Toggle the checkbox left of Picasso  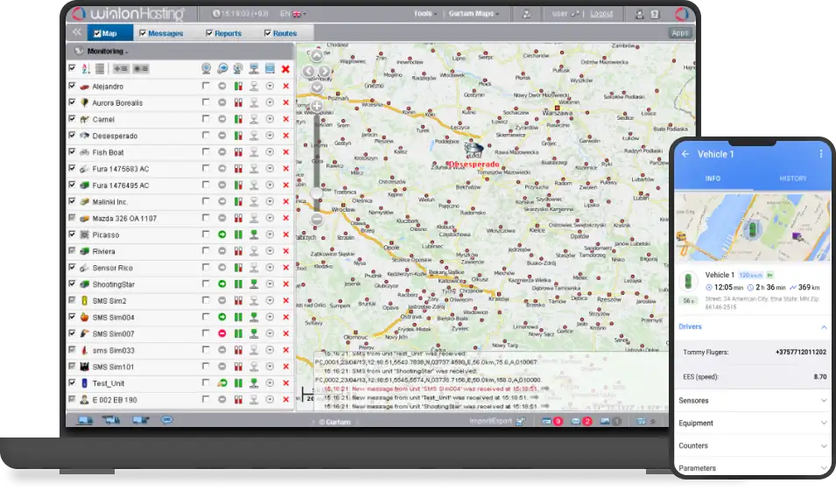coord(72,234)
